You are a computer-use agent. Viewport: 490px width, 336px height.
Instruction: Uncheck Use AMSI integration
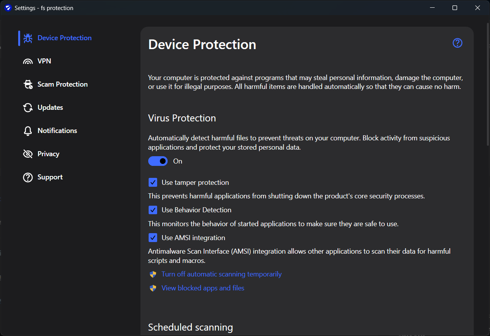tap(153, 238)
